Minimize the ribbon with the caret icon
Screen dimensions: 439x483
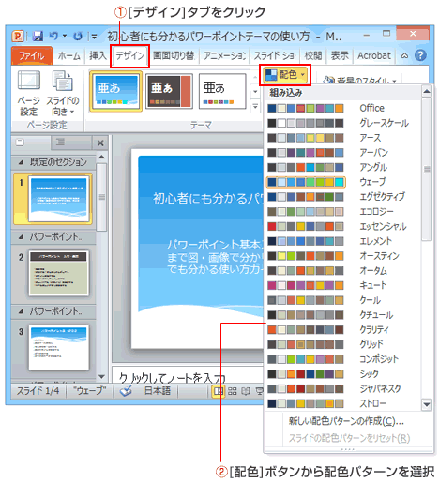click(x=404, y=56)
